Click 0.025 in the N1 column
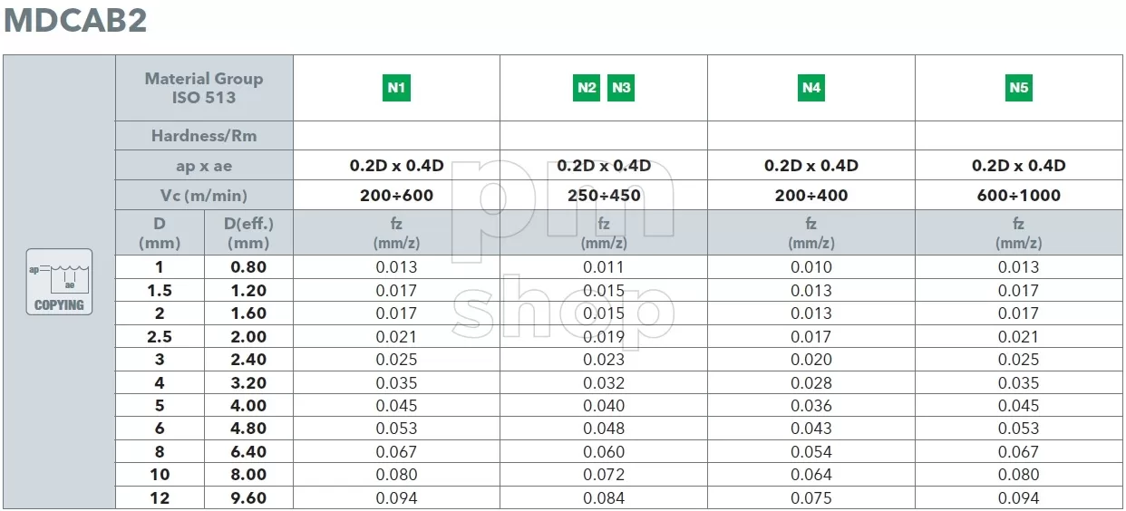The width and height of the screenshot is (1126, 511). (x=396, y=360)
